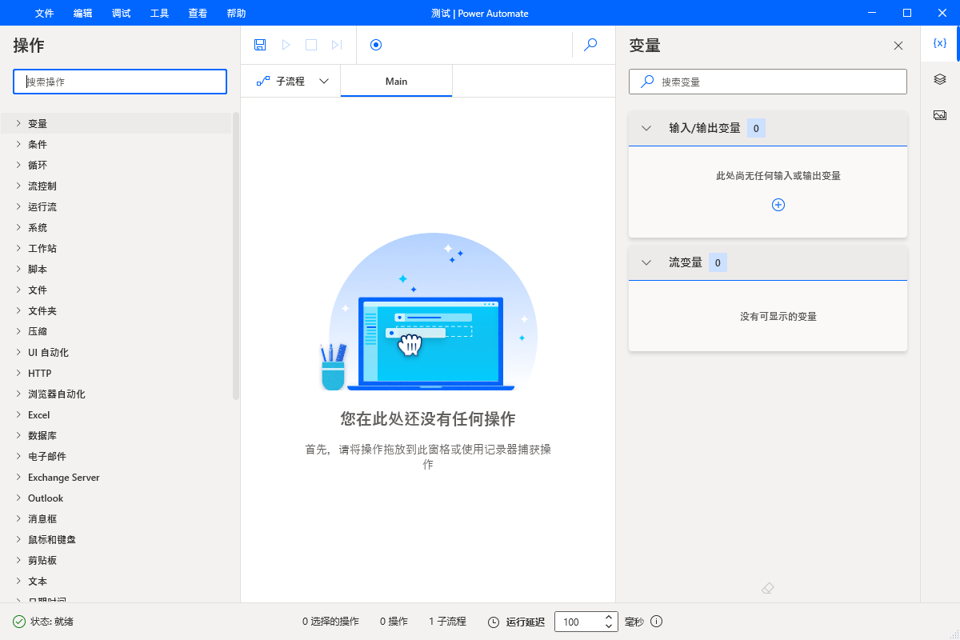Increase the 运行延迟 value with the stepper
960x640 pixels.
609,616
